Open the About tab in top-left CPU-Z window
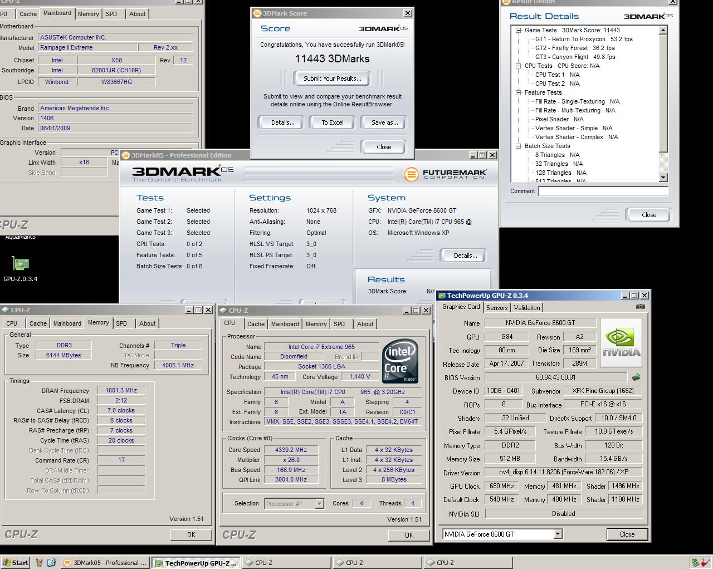This screenshot has width=713, height=570. coord(138,14)
